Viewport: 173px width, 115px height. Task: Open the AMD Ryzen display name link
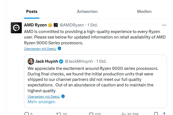tap(36, 25)
